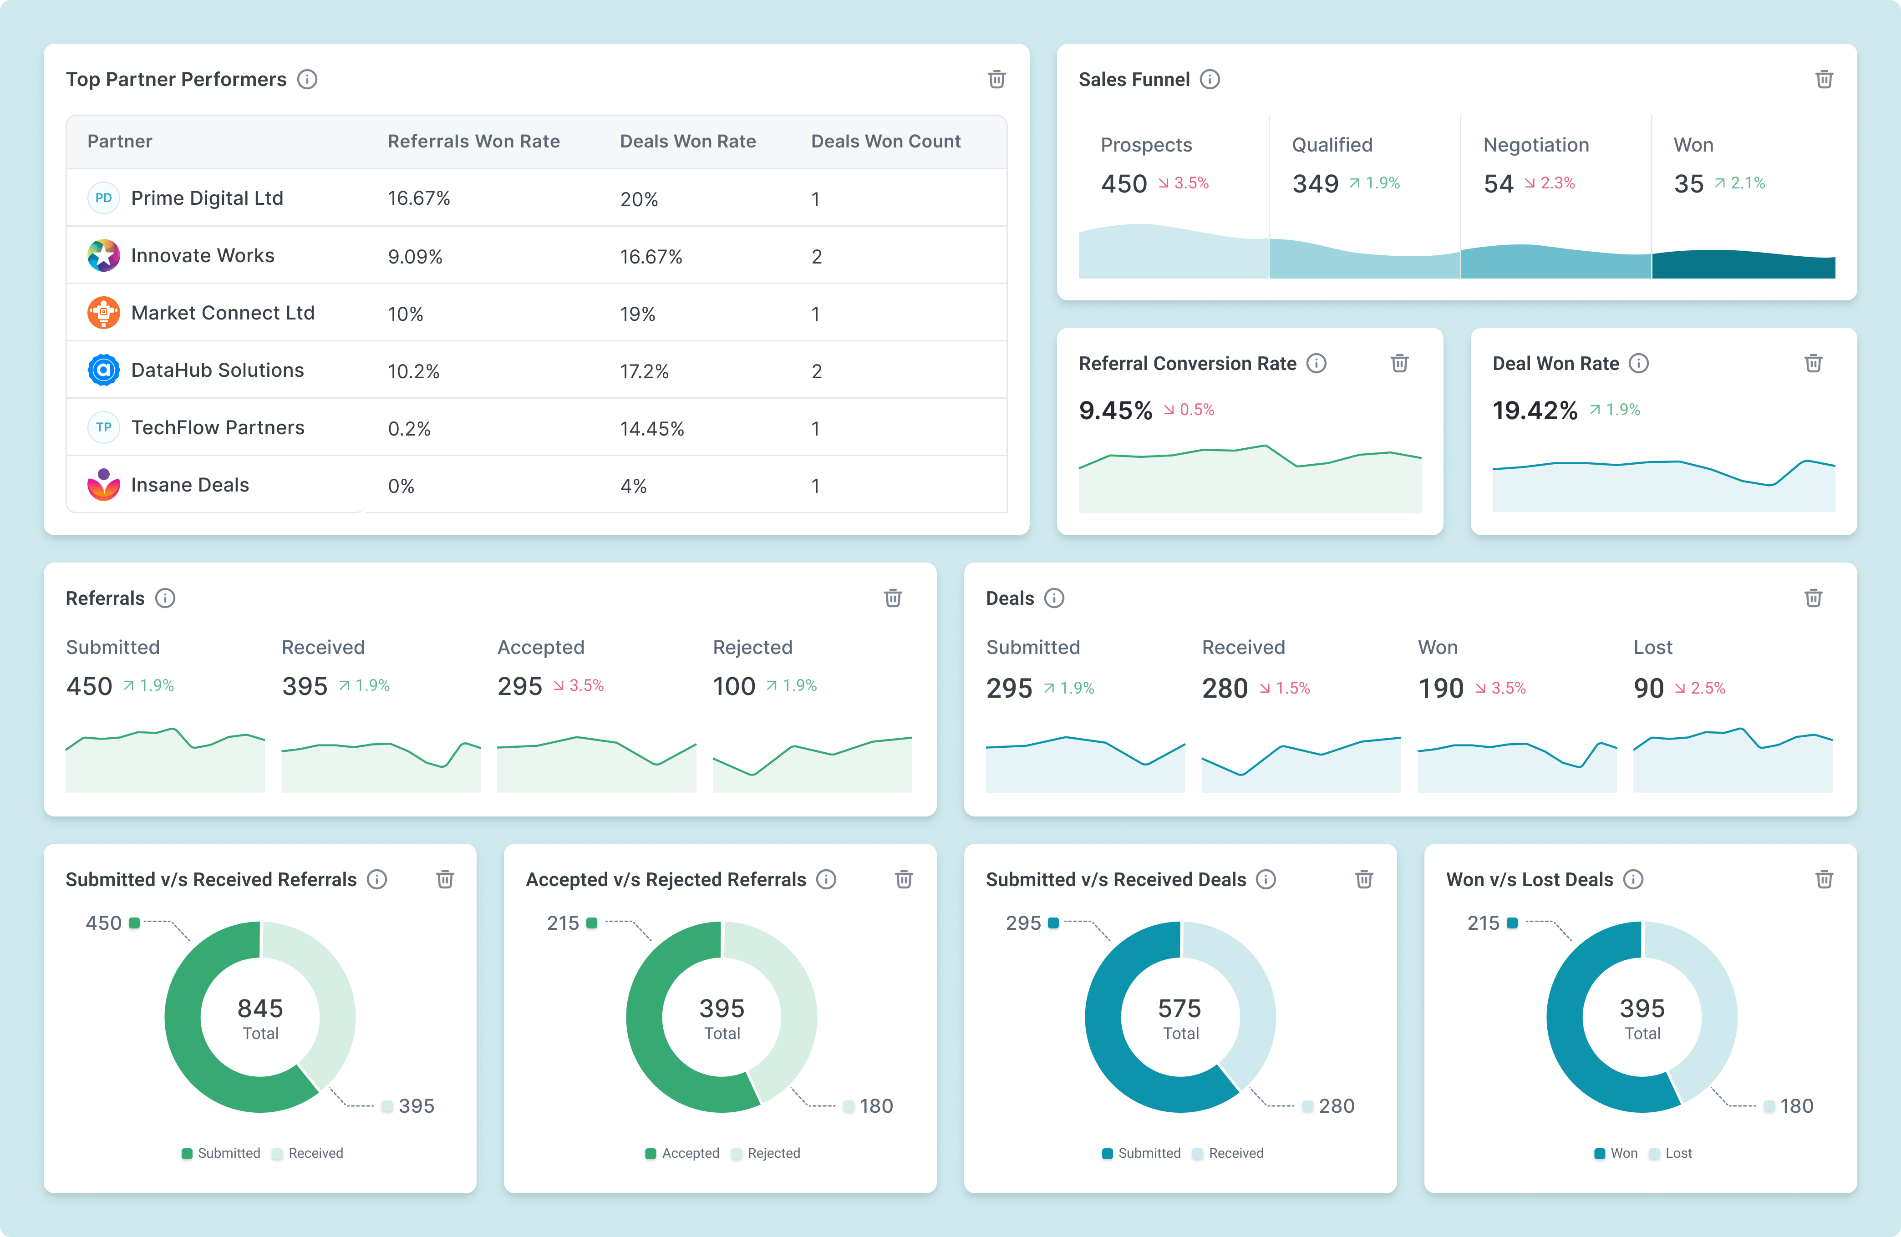Click the Referrals Won Rate column header
1901x1237 pixels.
click(x=473, y=142)
